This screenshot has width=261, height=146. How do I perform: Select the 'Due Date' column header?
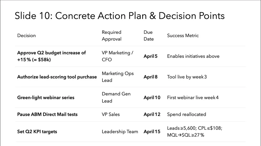[148, 35]
